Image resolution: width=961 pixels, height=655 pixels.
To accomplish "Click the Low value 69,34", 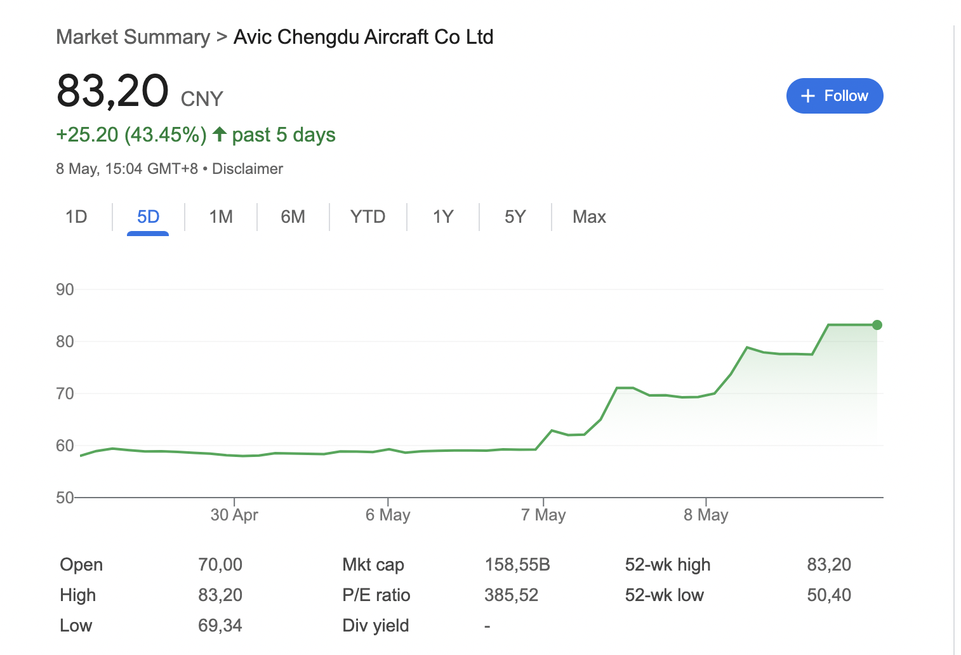I will pyautogui.click(x=220, y=625).
